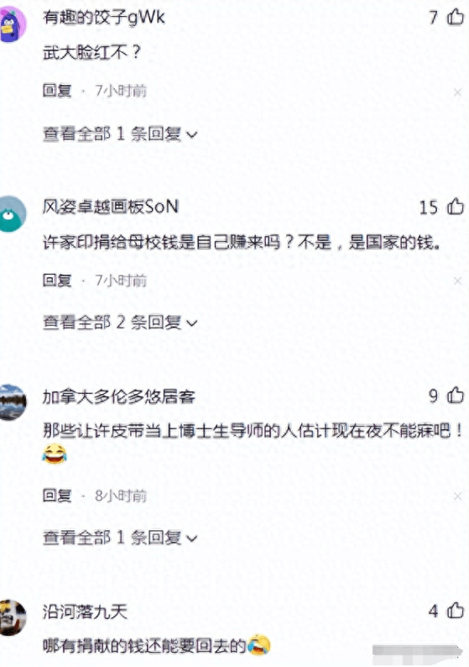Like the comment by 加拿大多伦多悠居客
The width and height of the screenshot is (469, 667).
click(456, 395)
